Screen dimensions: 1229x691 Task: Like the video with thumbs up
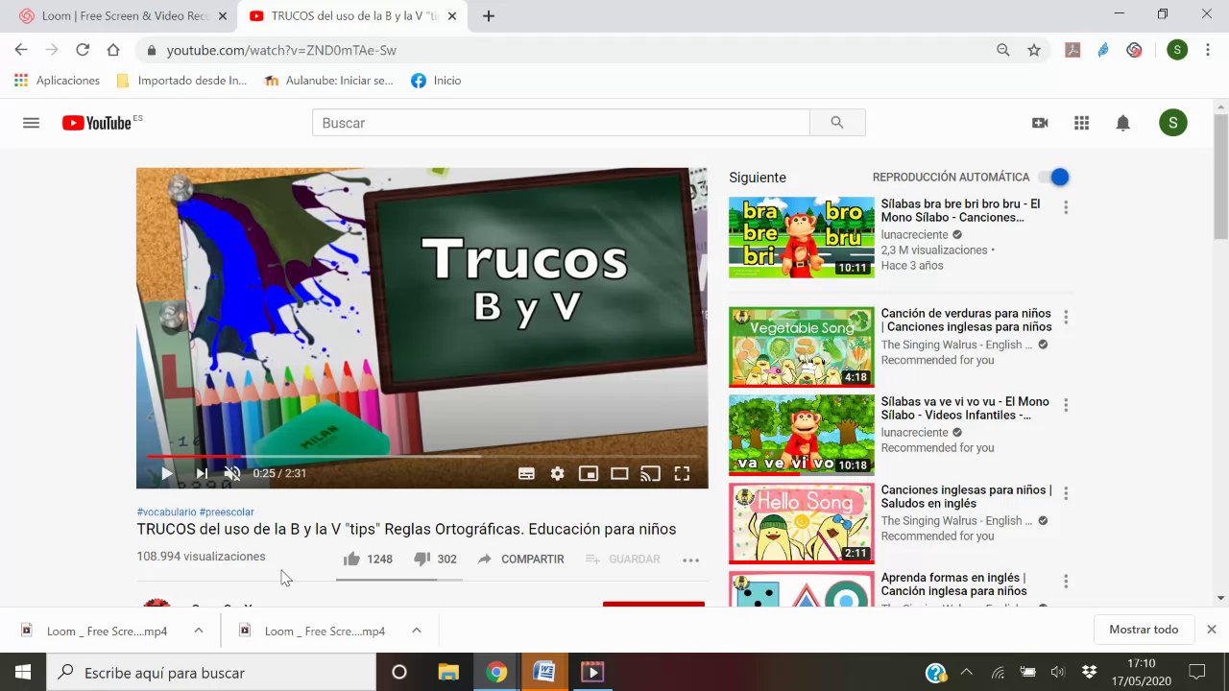(x=351, y=559)
